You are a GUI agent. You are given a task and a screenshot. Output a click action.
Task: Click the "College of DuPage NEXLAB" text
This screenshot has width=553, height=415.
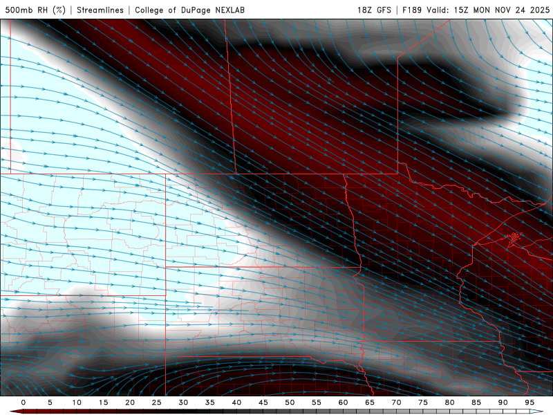(x=189, y=10)
